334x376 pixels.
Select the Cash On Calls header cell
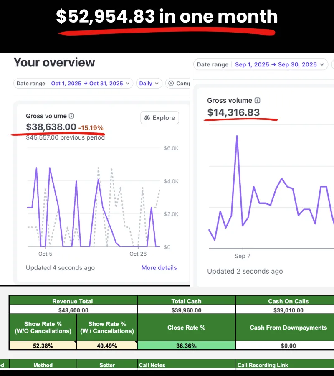click(285, 301)
